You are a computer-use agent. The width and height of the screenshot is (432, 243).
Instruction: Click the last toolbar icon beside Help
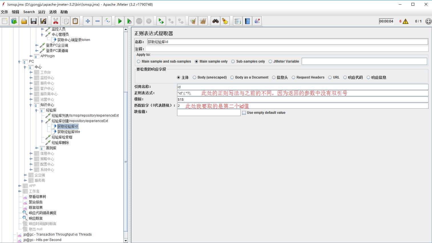(257, 21)
